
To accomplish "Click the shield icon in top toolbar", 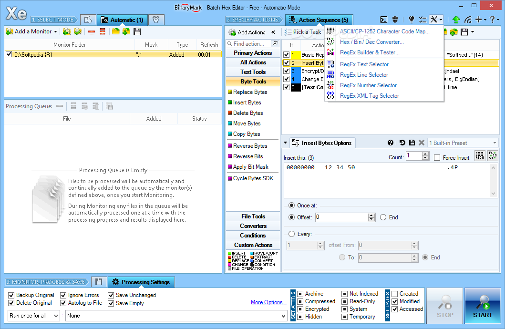I will tap(395, 20).
